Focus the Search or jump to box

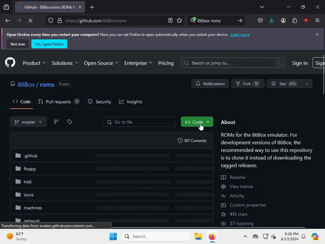pyautogui.click(x=233, y=63)
